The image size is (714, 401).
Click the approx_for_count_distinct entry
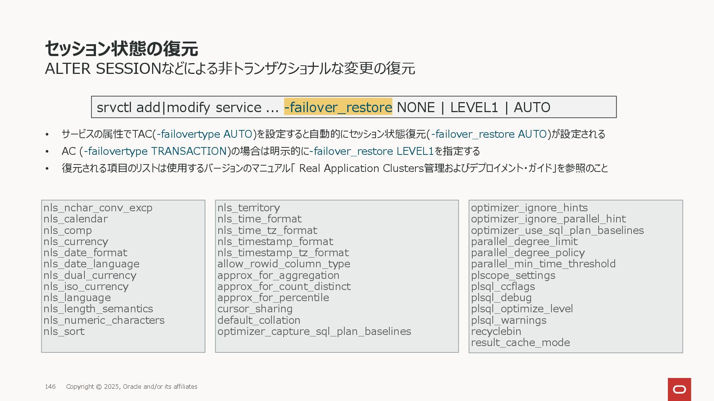pos(284,286)
